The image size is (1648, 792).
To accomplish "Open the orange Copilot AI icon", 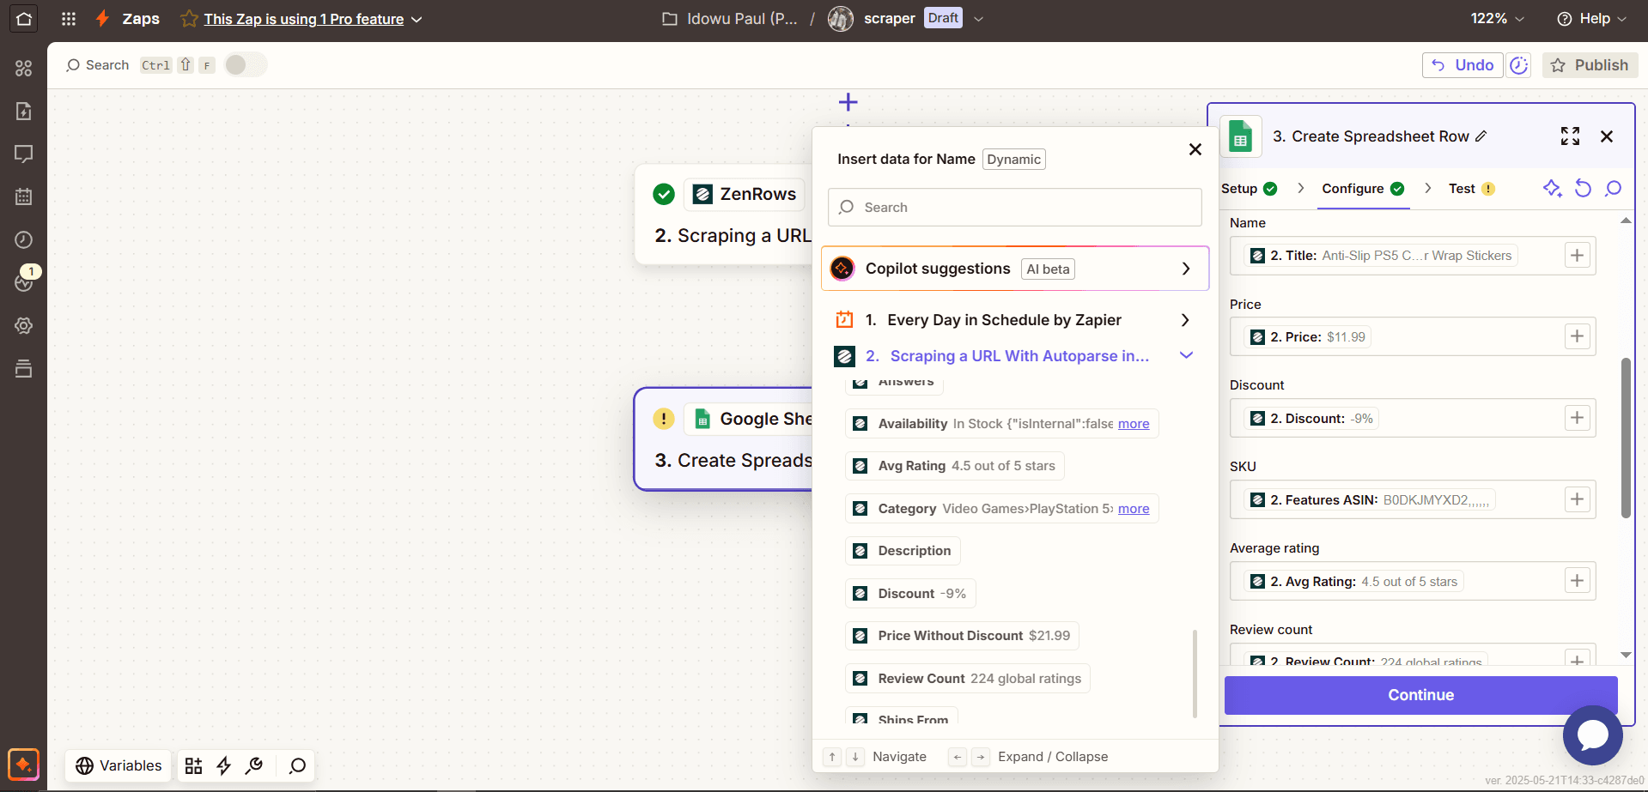I will click(23, 765).
